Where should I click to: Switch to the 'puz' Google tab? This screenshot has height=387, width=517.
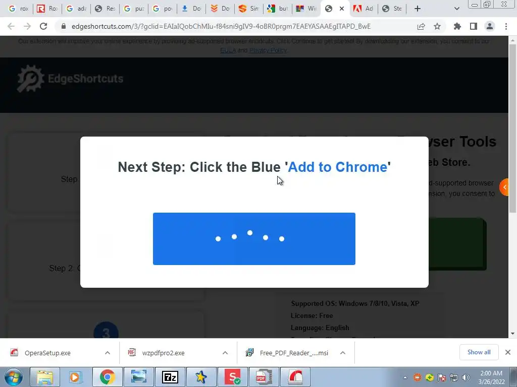[x=133, y=9]
